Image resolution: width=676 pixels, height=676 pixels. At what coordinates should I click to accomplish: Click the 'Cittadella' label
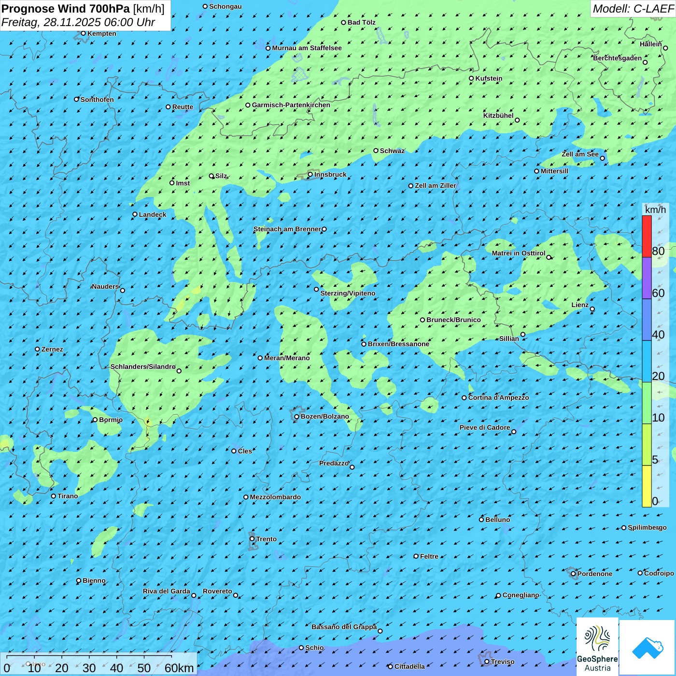point(409,666)
